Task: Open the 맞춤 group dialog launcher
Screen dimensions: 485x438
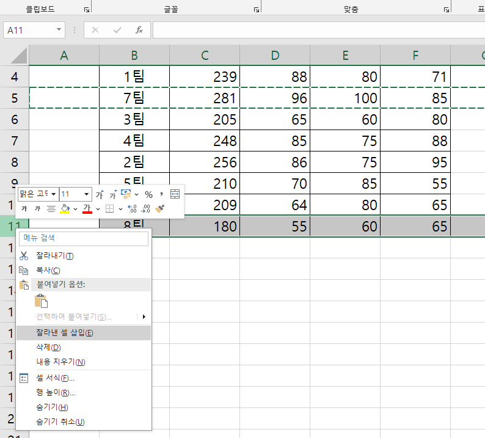Action: coord(447,10)
